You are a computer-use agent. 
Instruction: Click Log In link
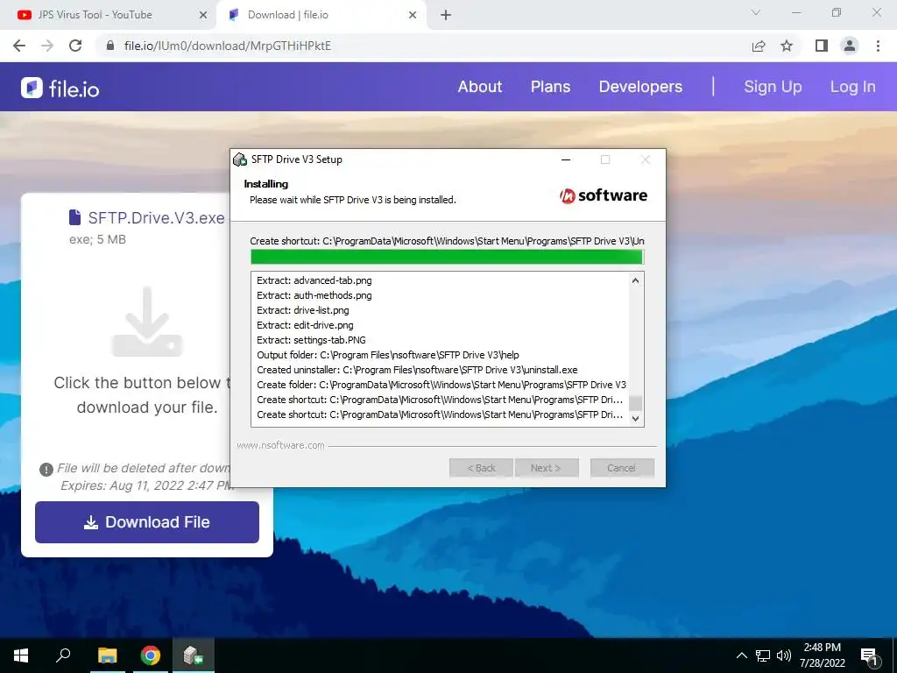(x=852, y=87)
